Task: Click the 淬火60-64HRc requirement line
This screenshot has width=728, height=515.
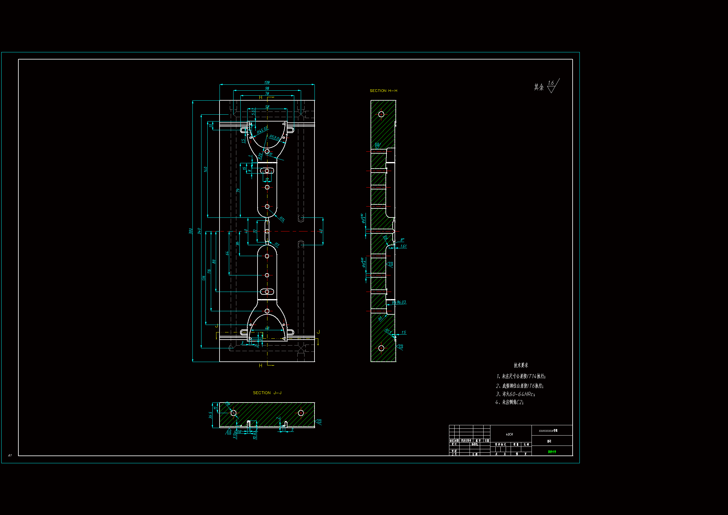Action: [x=516, y=394]
